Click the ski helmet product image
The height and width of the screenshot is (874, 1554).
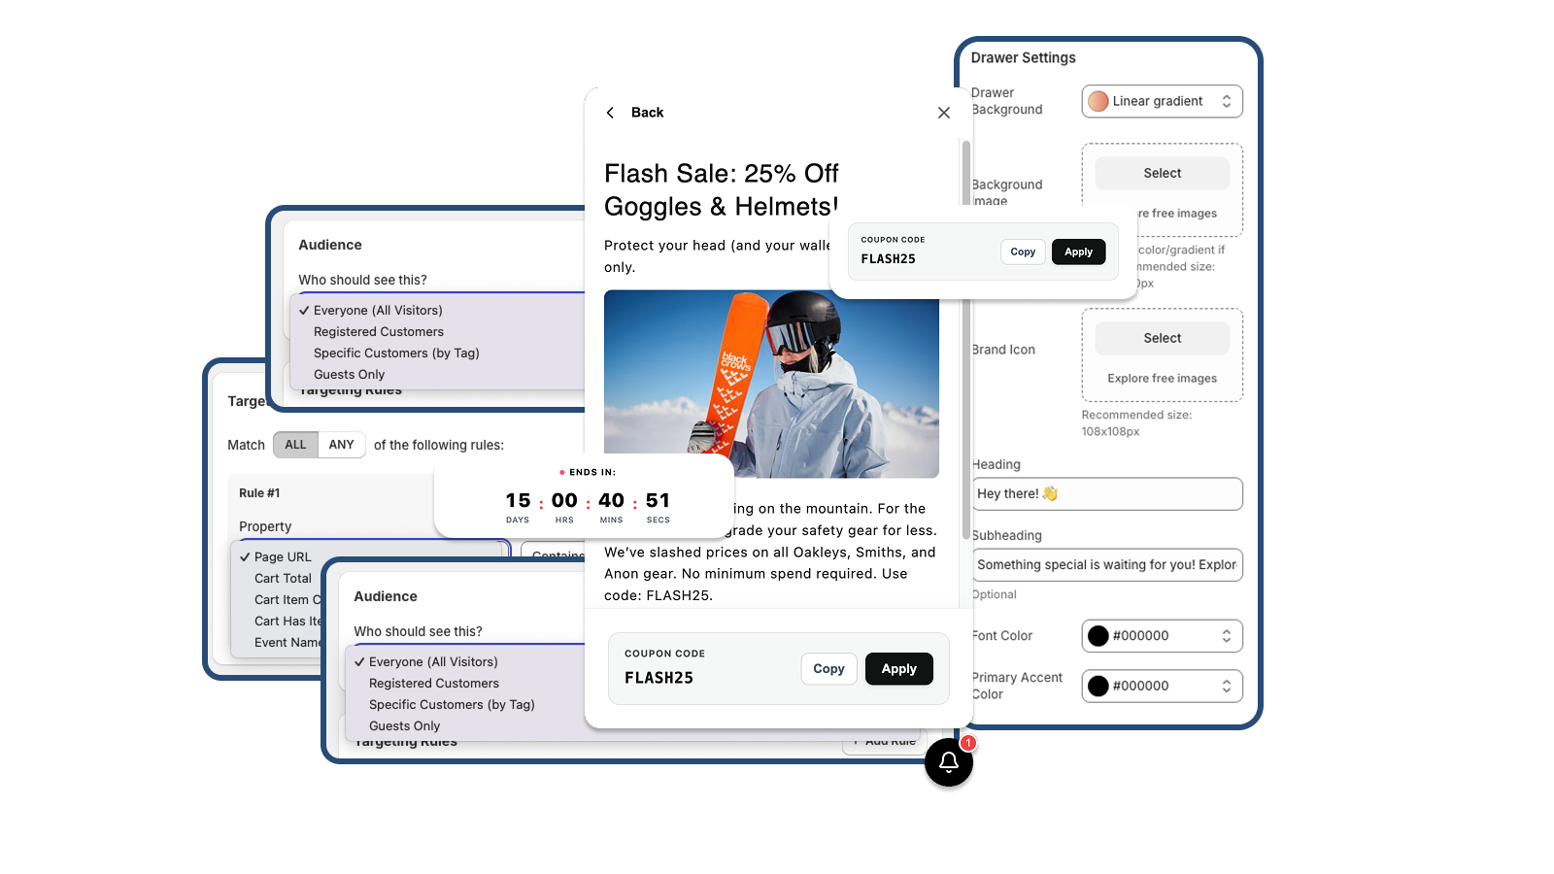(771, 384)
